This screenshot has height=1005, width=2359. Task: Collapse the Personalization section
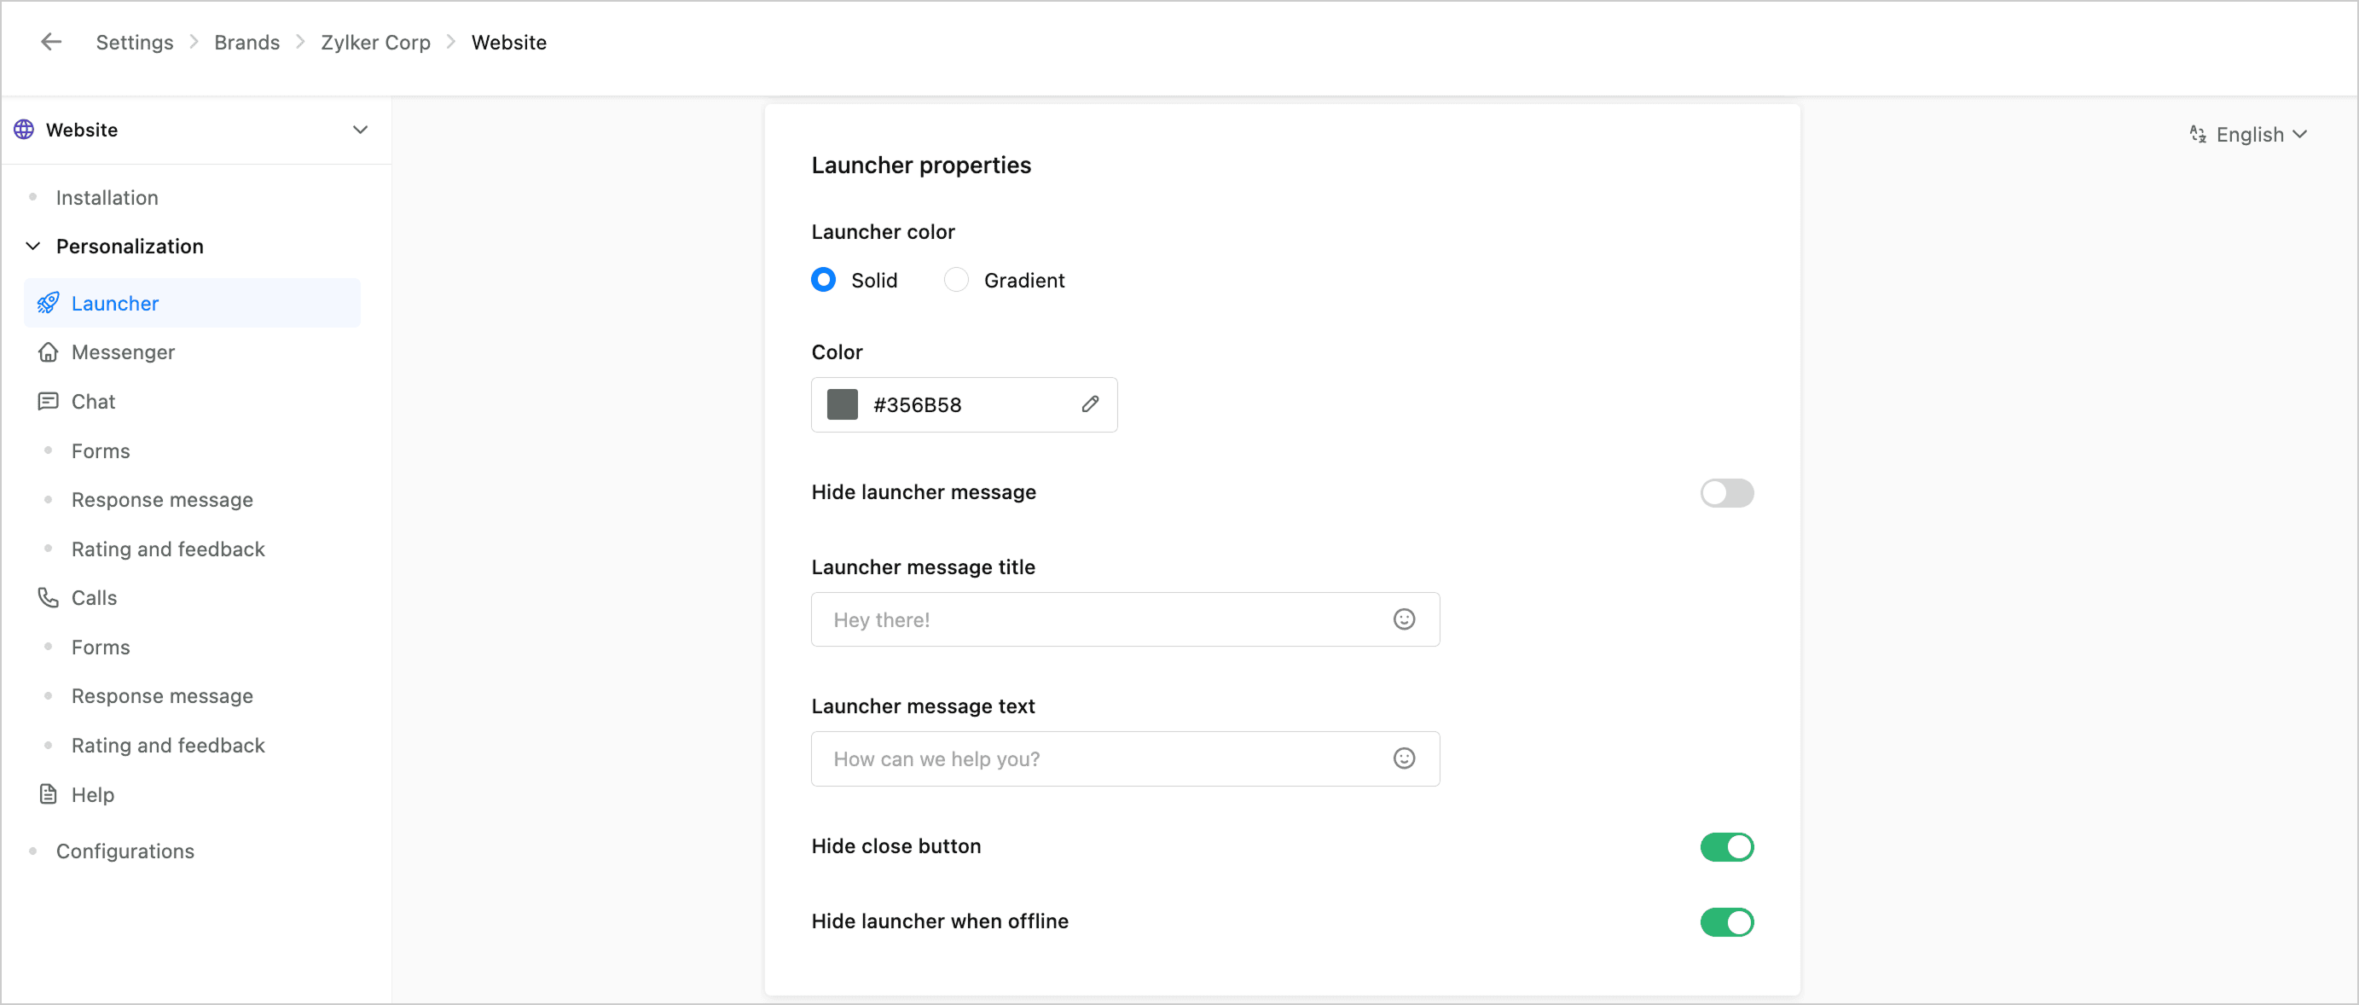(33, 247)
